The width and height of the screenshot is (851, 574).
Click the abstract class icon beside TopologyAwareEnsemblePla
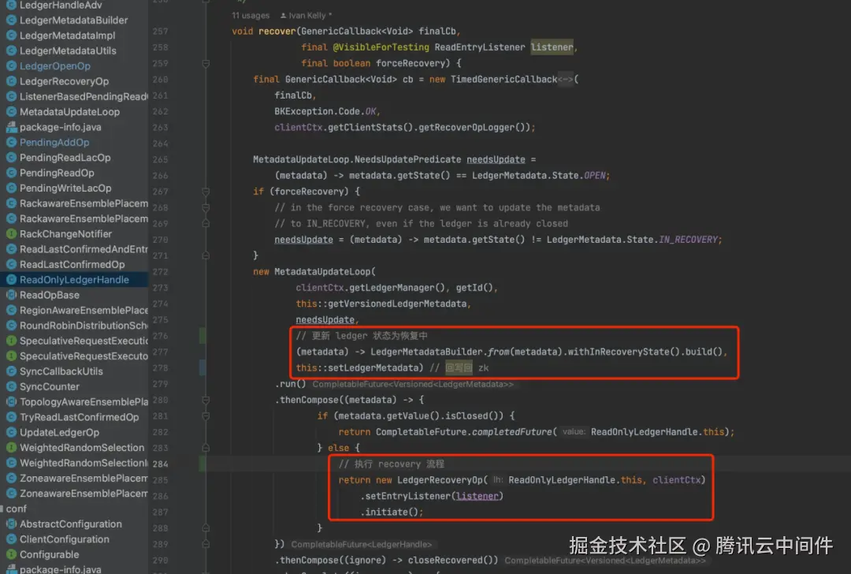(11, 401)
